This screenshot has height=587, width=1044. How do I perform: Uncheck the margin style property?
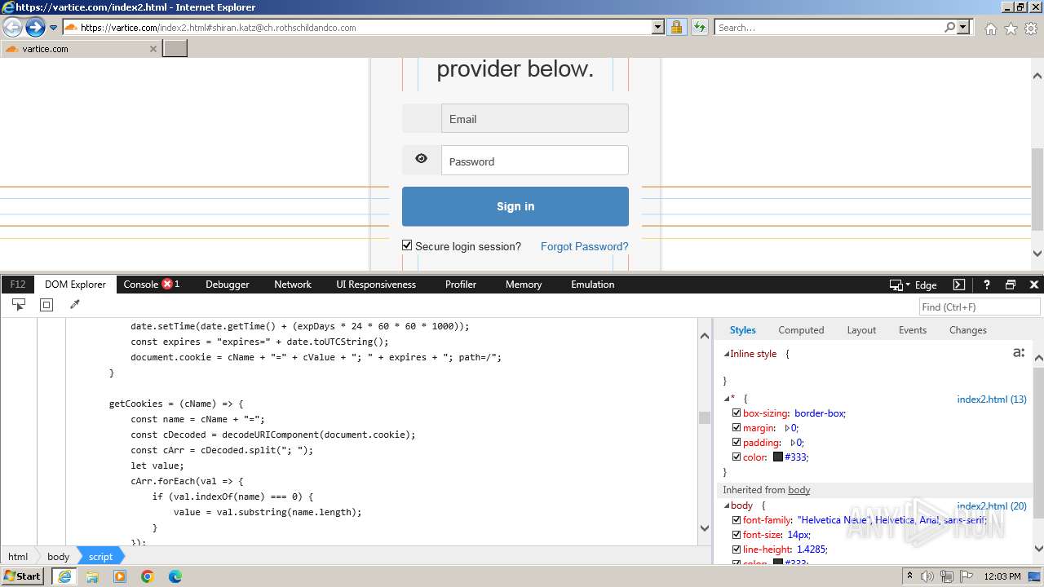737,428
